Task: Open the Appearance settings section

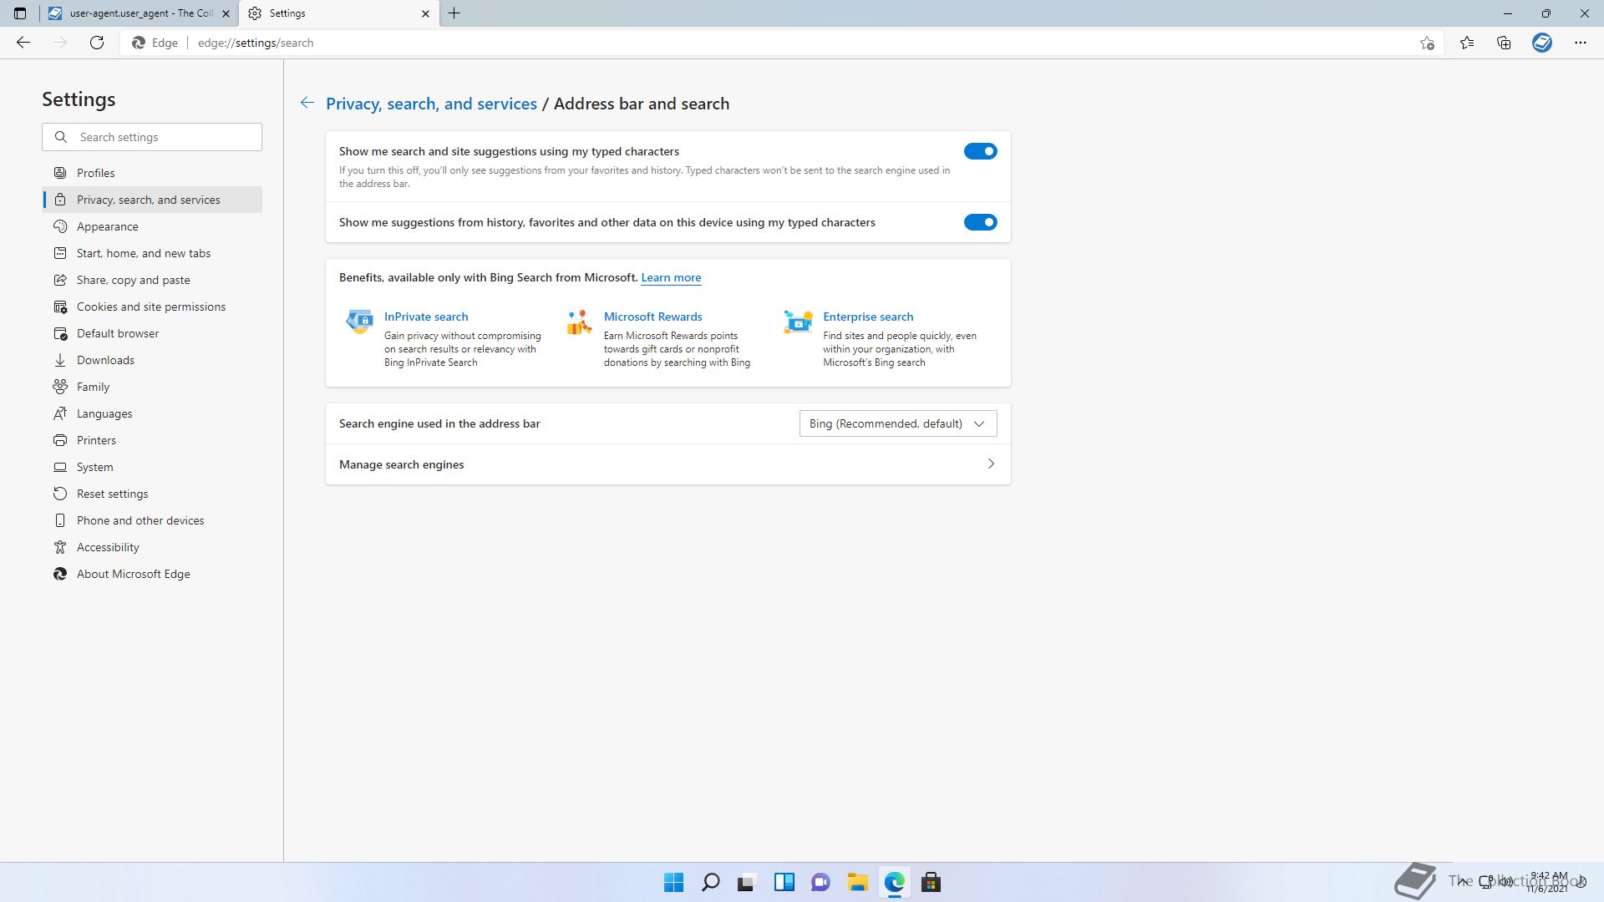Action: [107, 226]
